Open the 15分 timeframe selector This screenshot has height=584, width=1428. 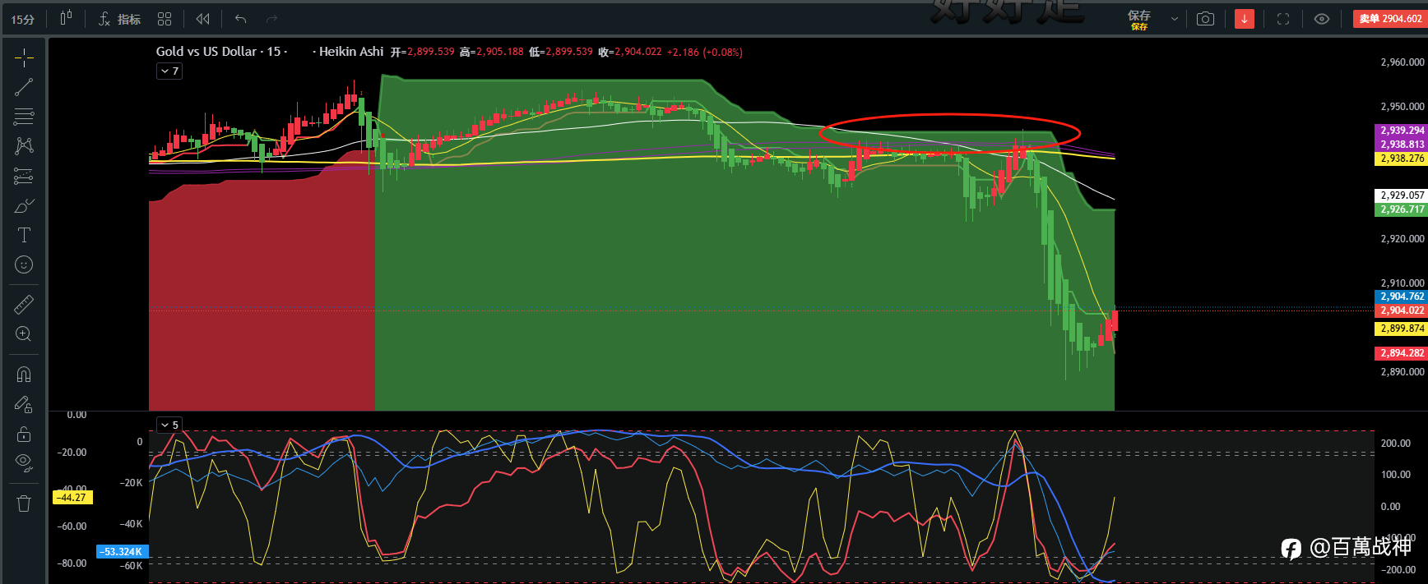coord(23,19)
